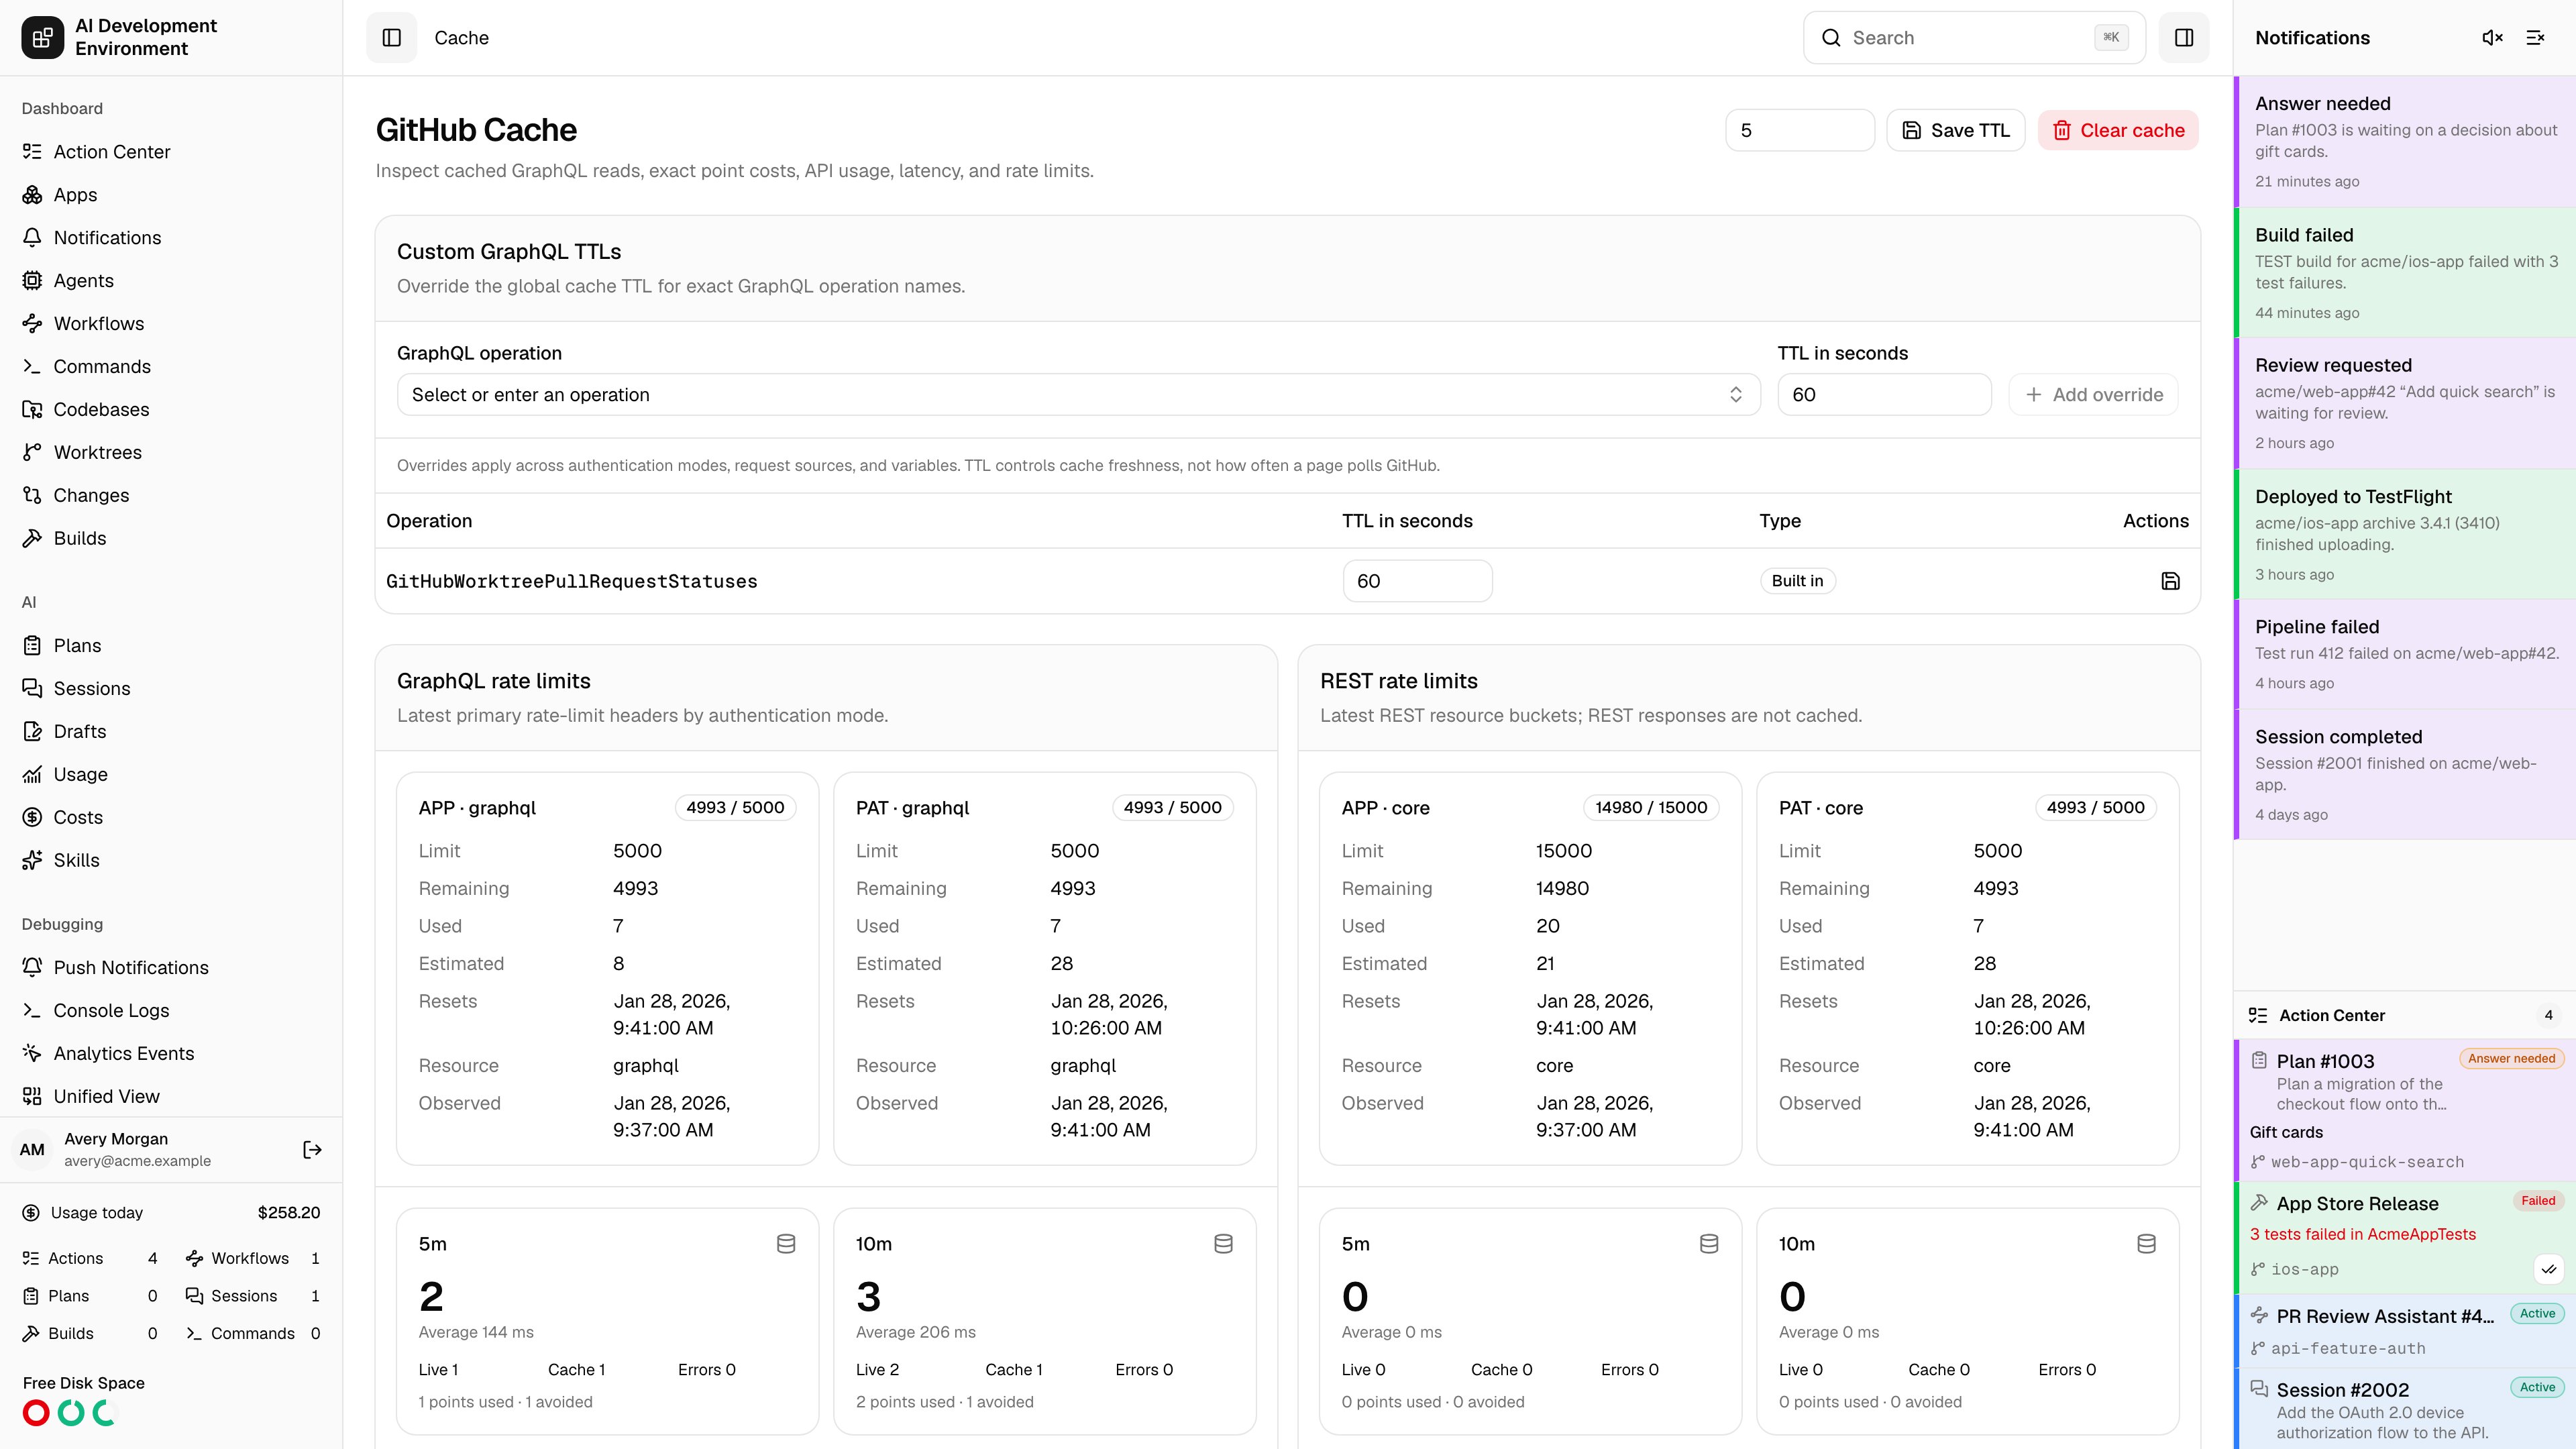Focus the TTL in seconds override field
Viewport: 2576px width, 1449px height.
pyautogui.click(x=1884, y=395)
